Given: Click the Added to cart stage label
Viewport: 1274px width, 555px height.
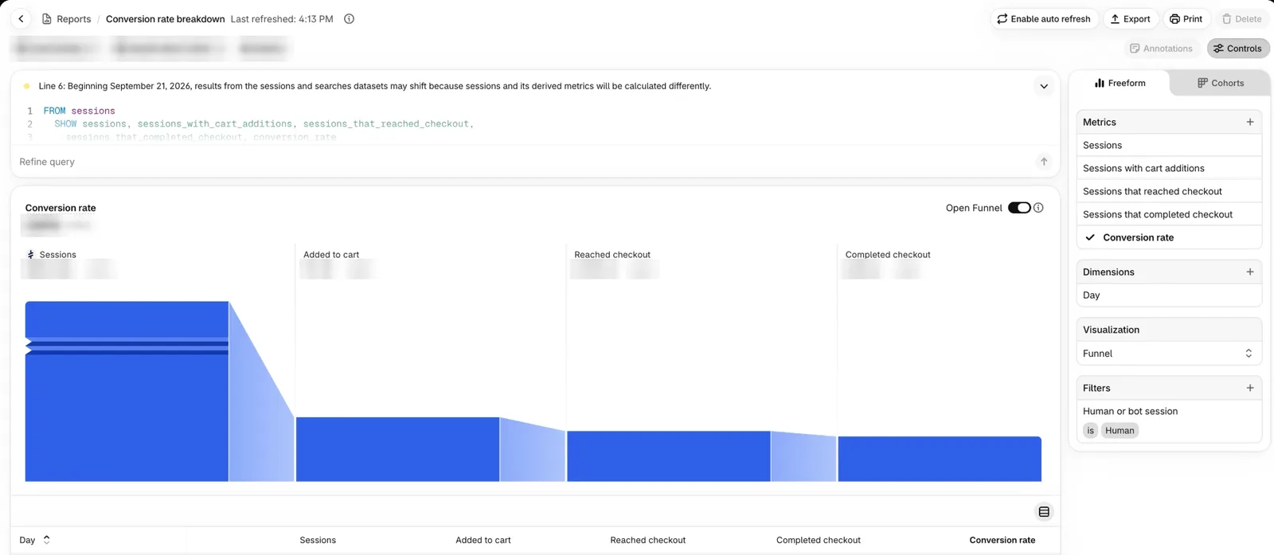Looking at the screenshot, I should tap(331, 255).
